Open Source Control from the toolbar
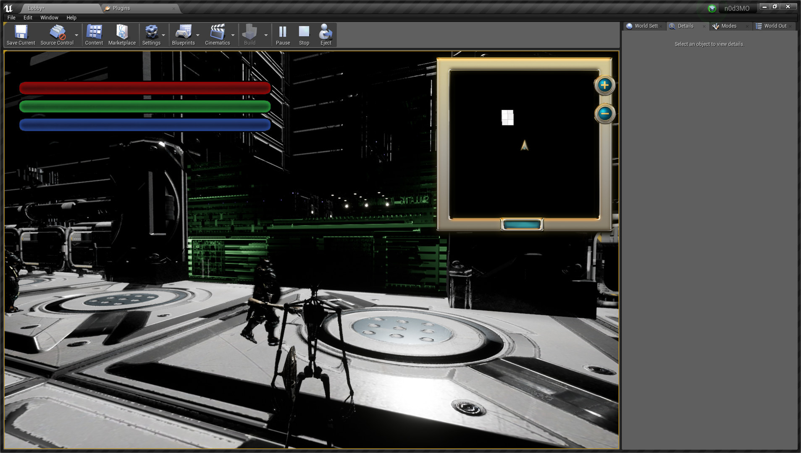Screen dimensions: 801x453 coord(57,35)
